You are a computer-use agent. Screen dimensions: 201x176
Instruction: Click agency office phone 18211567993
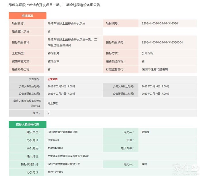pos(55,172)
